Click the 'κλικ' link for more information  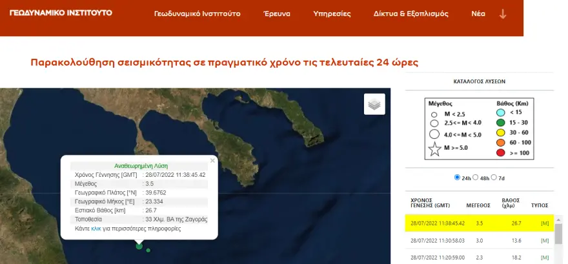click(96, 228)
